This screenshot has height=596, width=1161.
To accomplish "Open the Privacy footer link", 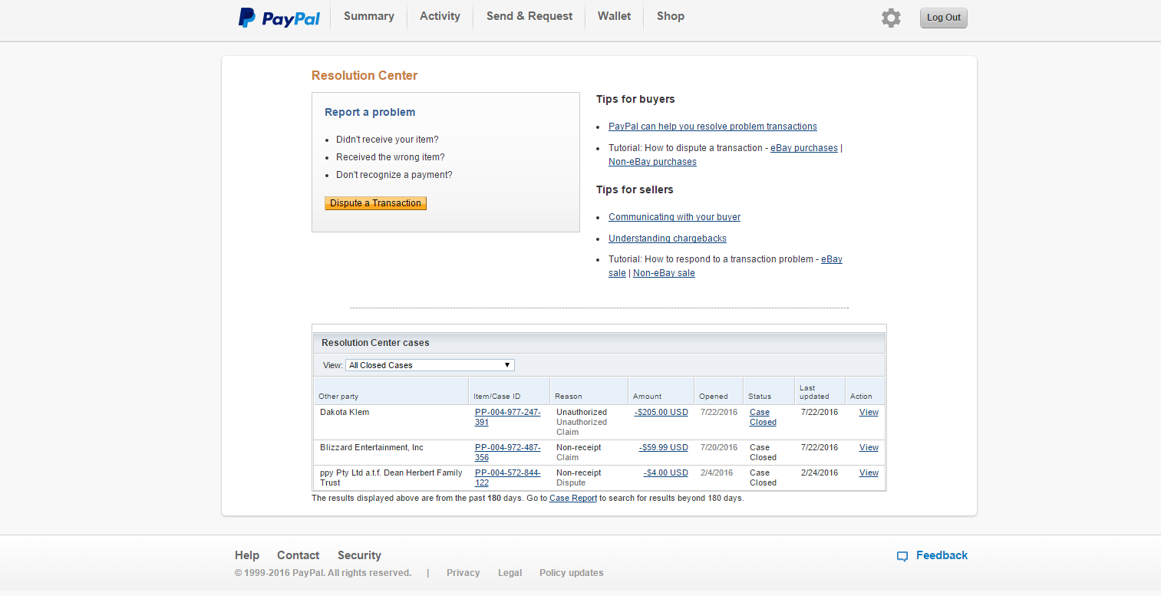I will (463, 573).
